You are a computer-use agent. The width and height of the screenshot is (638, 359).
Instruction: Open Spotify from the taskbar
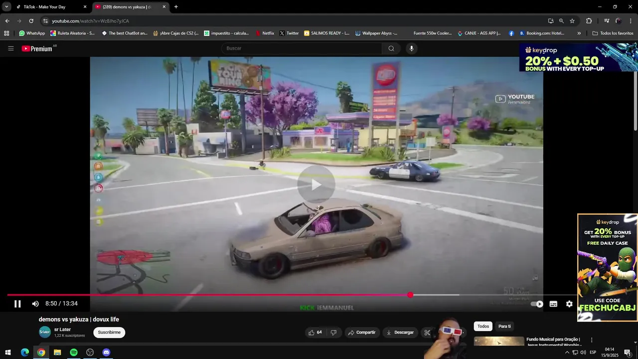74,353
